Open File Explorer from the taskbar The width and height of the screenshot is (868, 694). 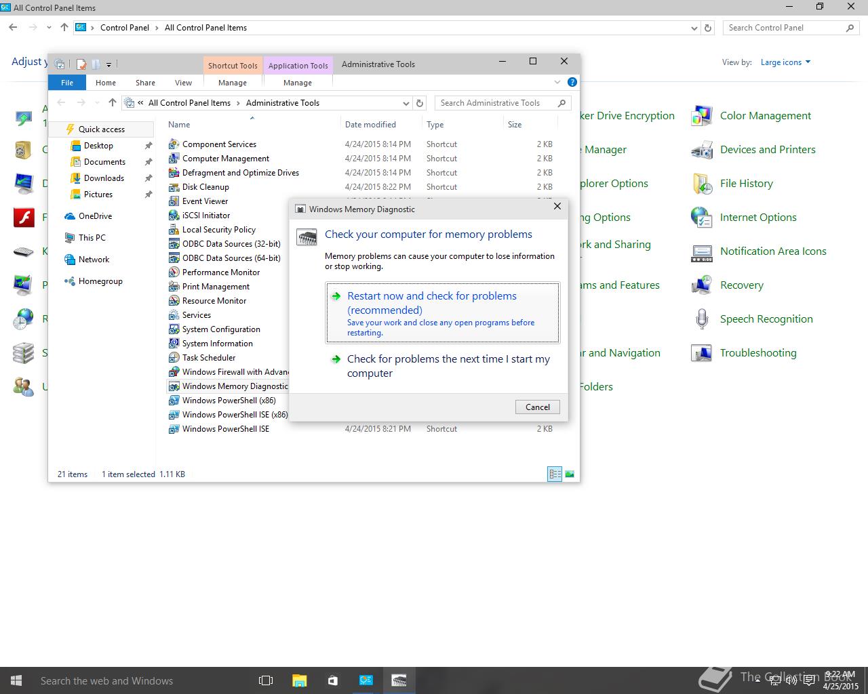point(299,680)
